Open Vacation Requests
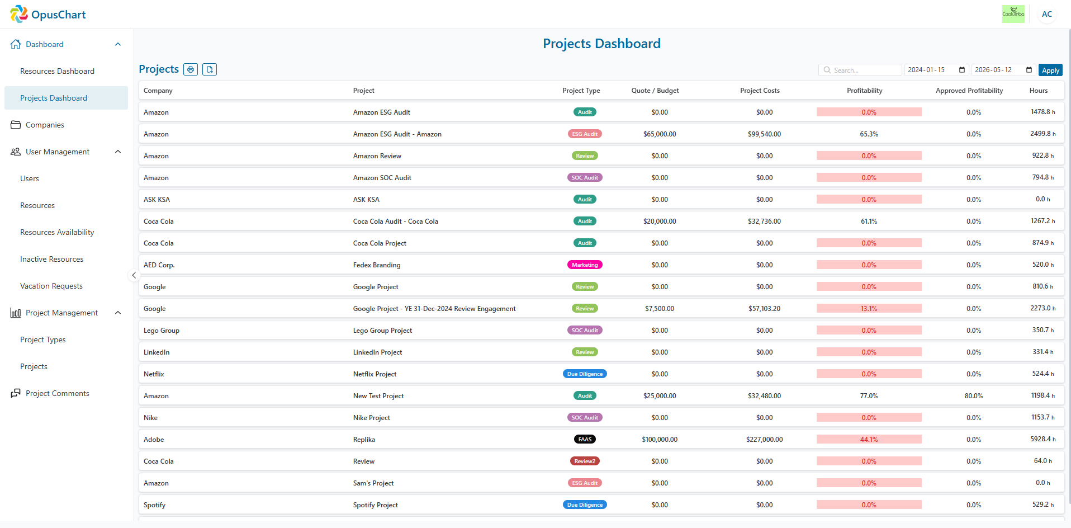The image size is (1071, 528). point(66,286)
